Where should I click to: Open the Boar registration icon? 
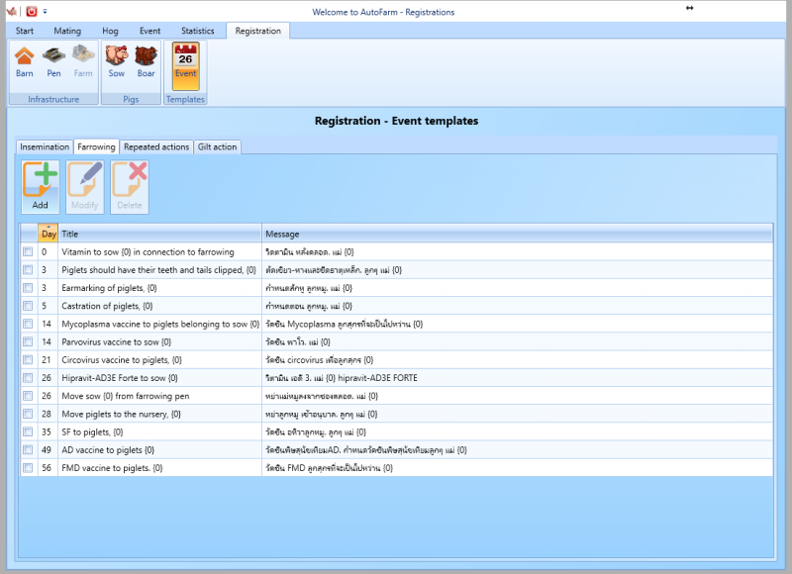(x=146, y=61)
